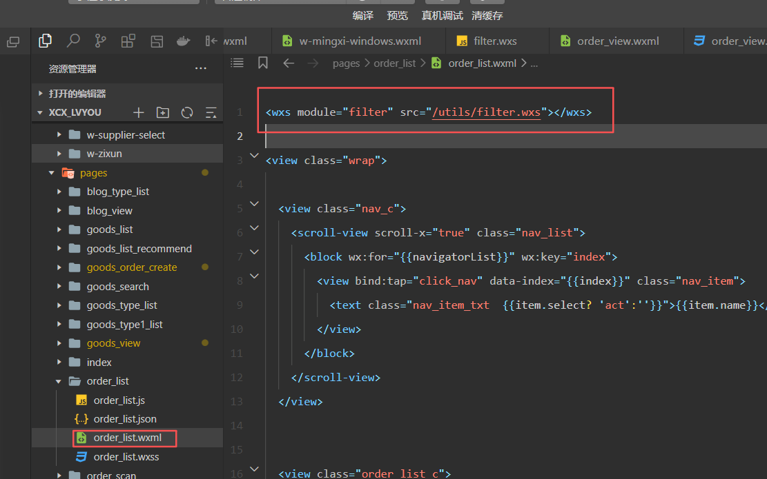Toggle the bookmark icon in editor bar
The image size is (767, 479).
pos(263,63)
